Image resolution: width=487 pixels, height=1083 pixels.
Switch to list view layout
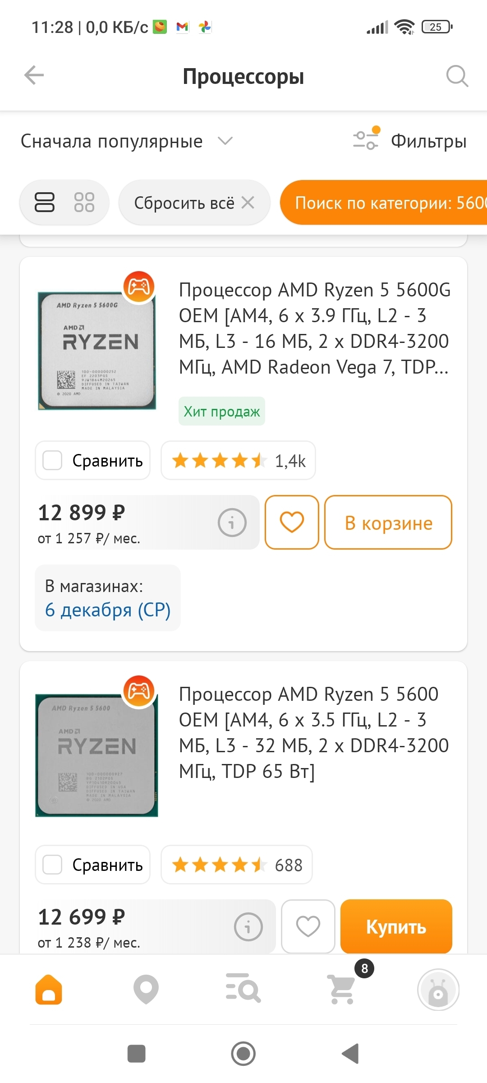(45, 202)
